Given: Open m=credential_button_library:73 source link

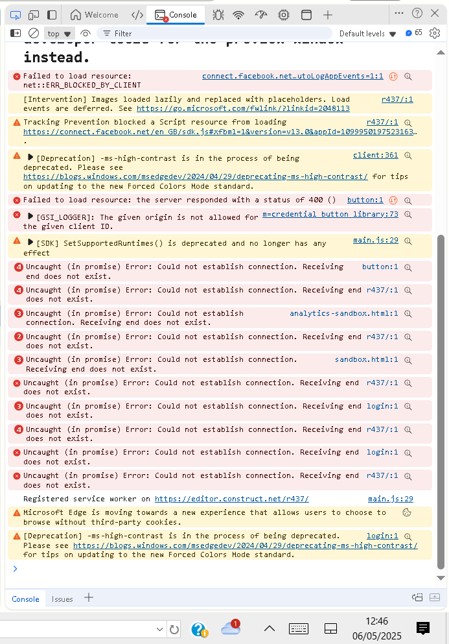Looking at the screenshot, I should [x=330, y=214].
